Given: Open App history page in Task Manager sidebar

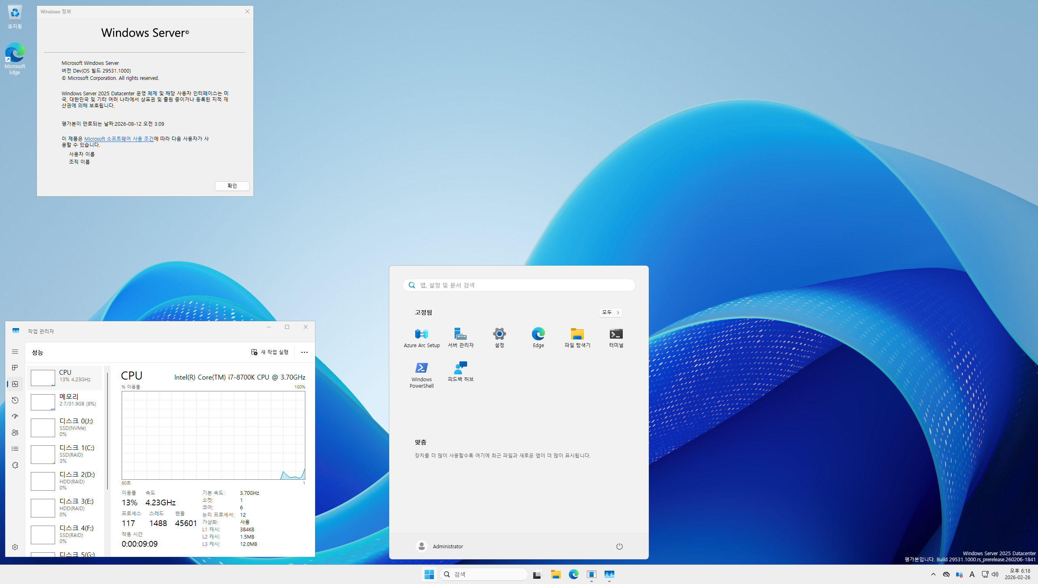Looking at the screenshot, I should point(15,400).
